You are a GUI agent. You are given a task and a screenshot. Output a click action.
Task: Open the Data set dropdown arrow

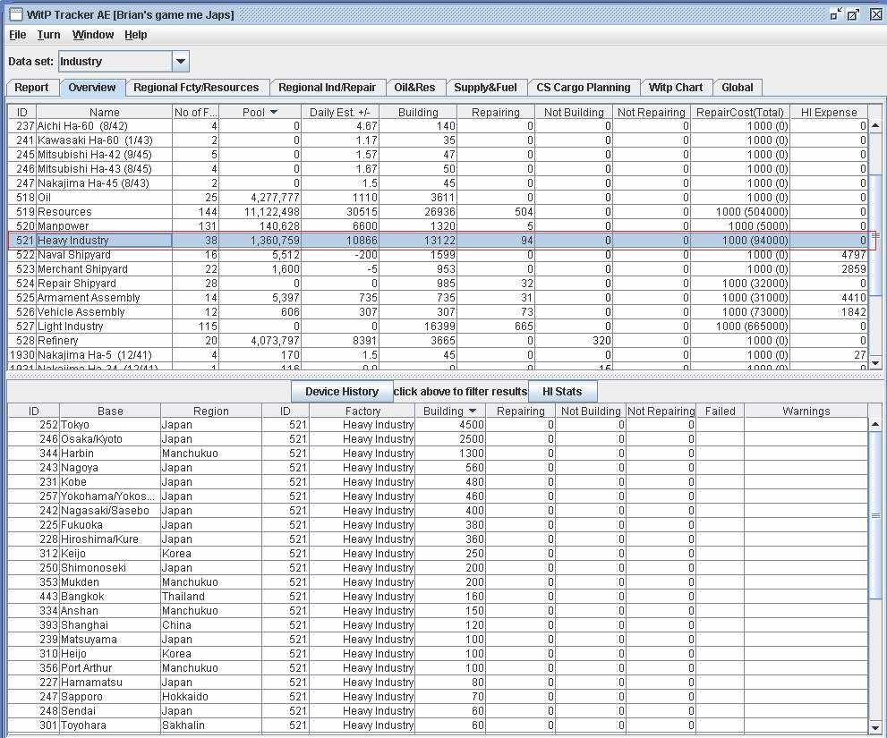coord(180,62)
